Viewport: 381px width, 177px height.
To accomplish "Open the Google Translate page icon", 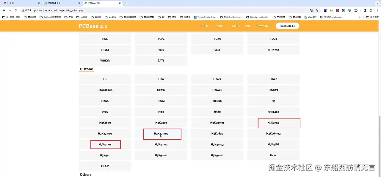I will pos(311,10).
